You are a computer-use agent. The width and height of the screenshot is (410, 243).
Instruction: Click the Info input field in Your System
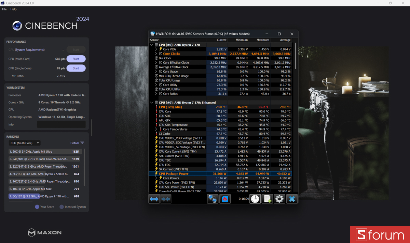[61, 124]
